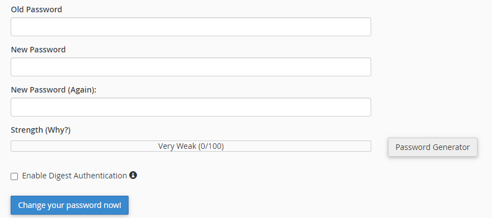Click the password strength meter bar

[191, 146]
